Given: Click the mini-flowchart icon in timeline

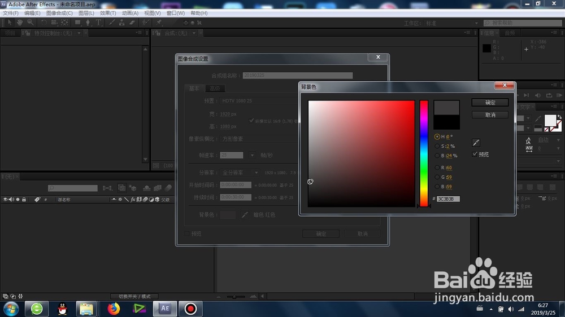Looking at the screenshot, I should tap(107, 188).
